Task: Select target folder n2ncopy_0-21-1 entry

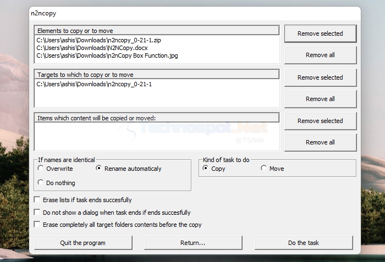Action: pos(94,84)
